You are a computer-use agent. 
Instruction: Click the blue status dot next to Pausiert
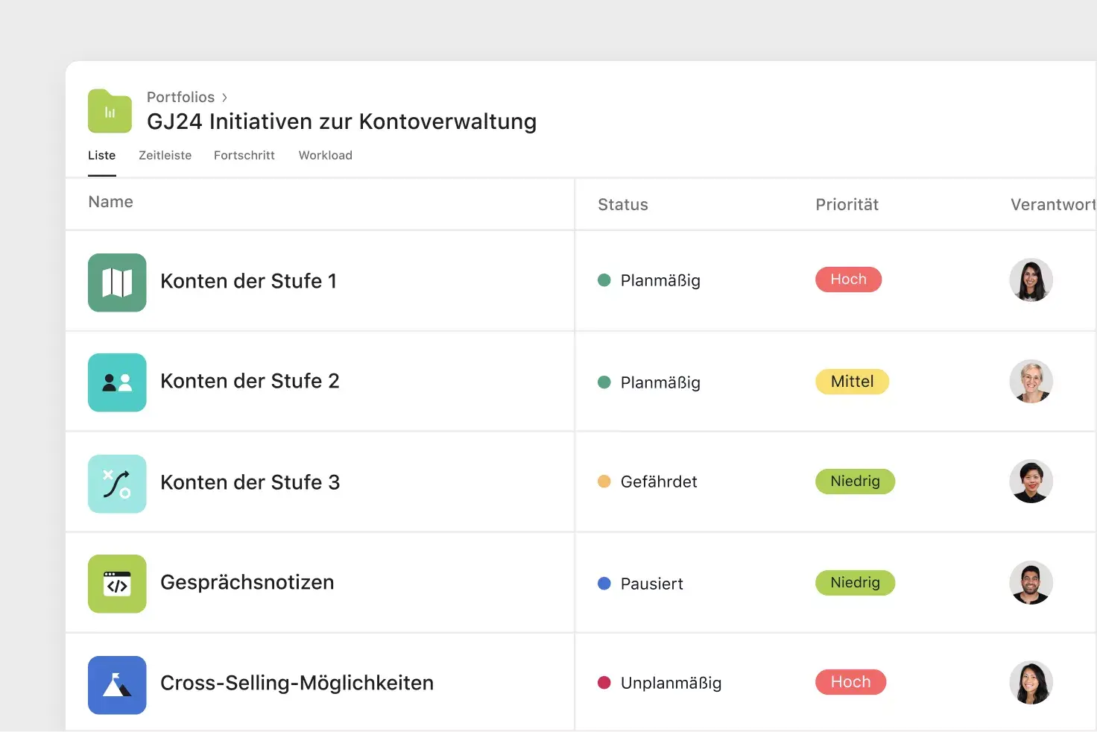(x=604, y=582)
